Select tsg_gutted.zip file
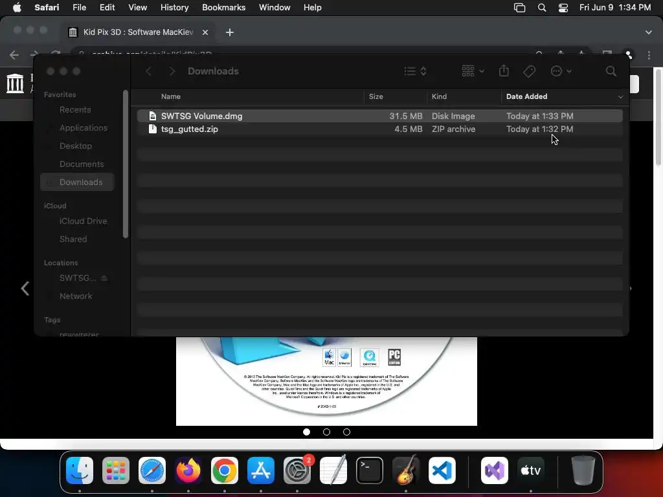 [379, 129]
